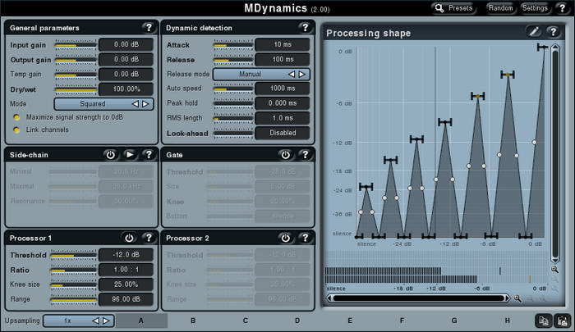Open the Processor 1 help icon
This screenshot has height=332, width=575.
click(x=149, y=238)
